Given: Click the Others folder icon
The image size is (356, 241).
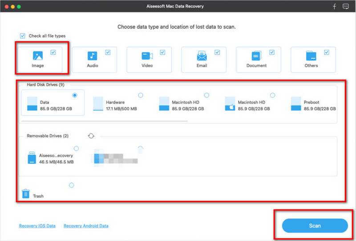Looking at the screenshot, I should pyautogui.click(x=311, y=56).
